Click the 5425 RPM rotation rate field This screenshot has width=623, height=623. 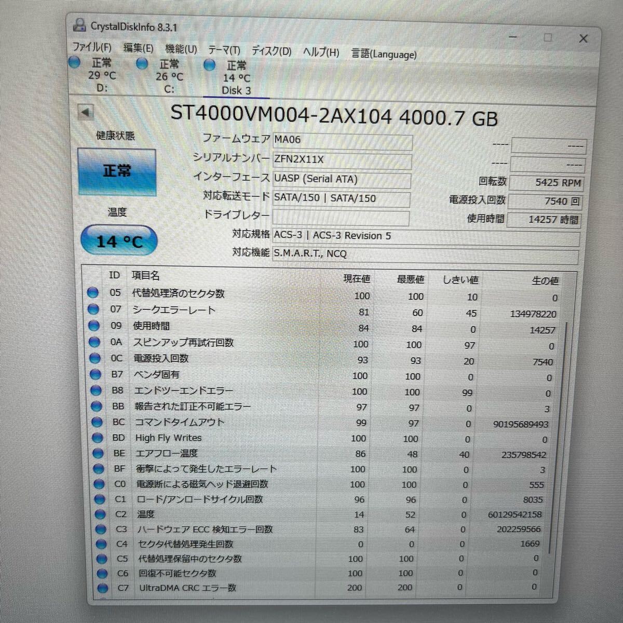click(546, 183)
